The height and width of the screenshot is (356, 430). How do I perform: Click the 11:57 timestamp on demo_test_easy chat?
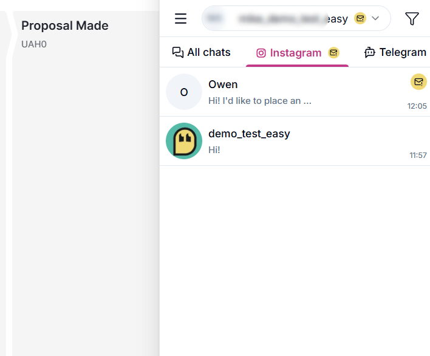coord(418,156)
